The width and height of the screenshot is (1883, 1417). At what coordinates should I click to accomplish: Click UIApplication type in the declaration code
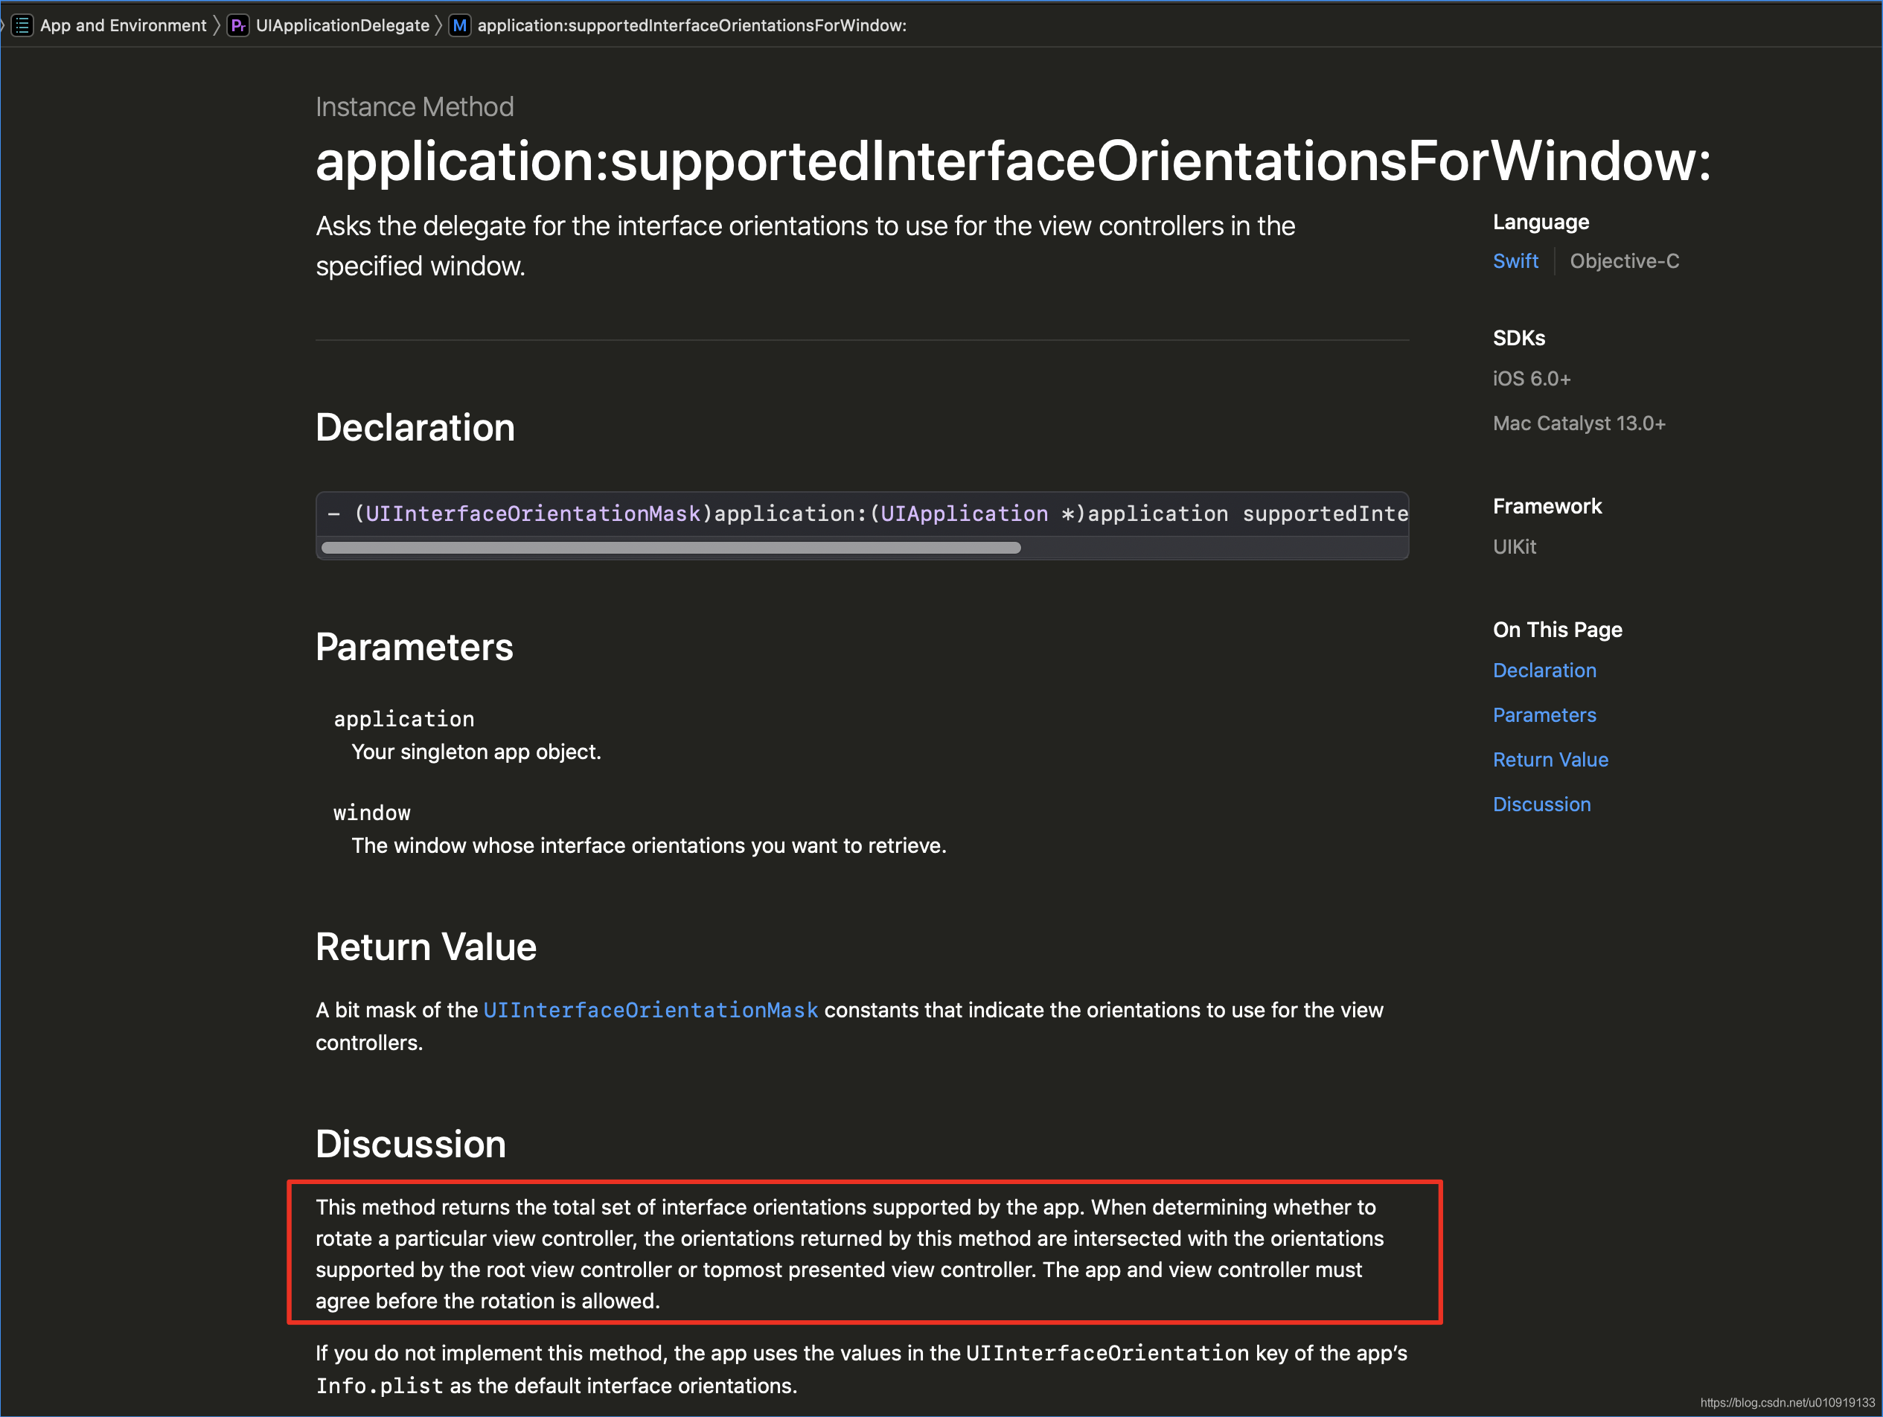tap(964, 514)
